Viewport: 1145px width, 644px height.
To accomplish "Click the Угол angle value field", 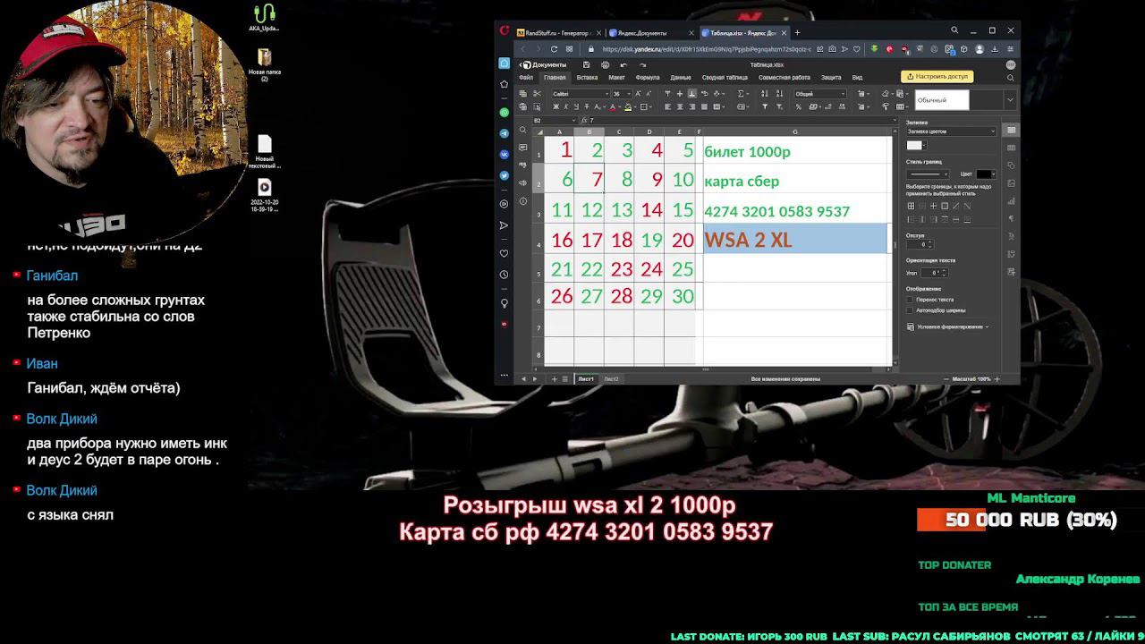I will (930, 273).
